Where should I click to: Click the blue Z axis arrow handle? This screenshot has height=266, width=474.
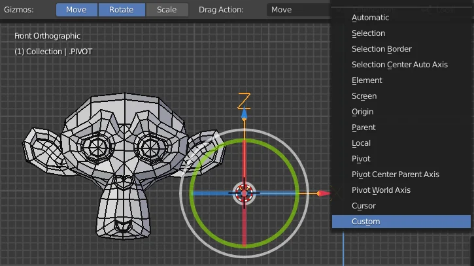click(x=244, y=113)
